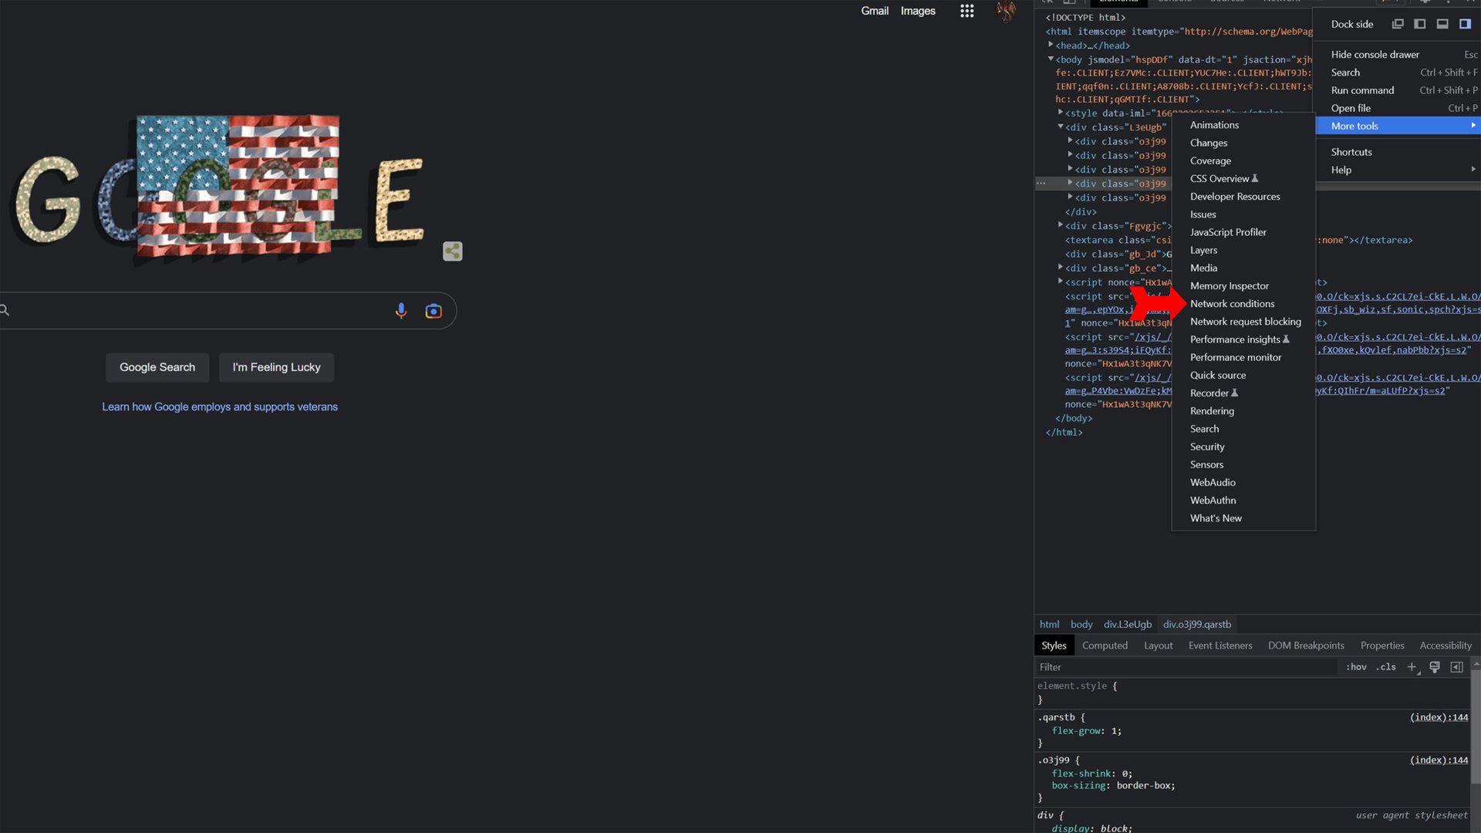This screenshot has width=1481, height=833.
Task: Switch to the Computed tab
Action: pyautogui.click(x=1105, y=646)
